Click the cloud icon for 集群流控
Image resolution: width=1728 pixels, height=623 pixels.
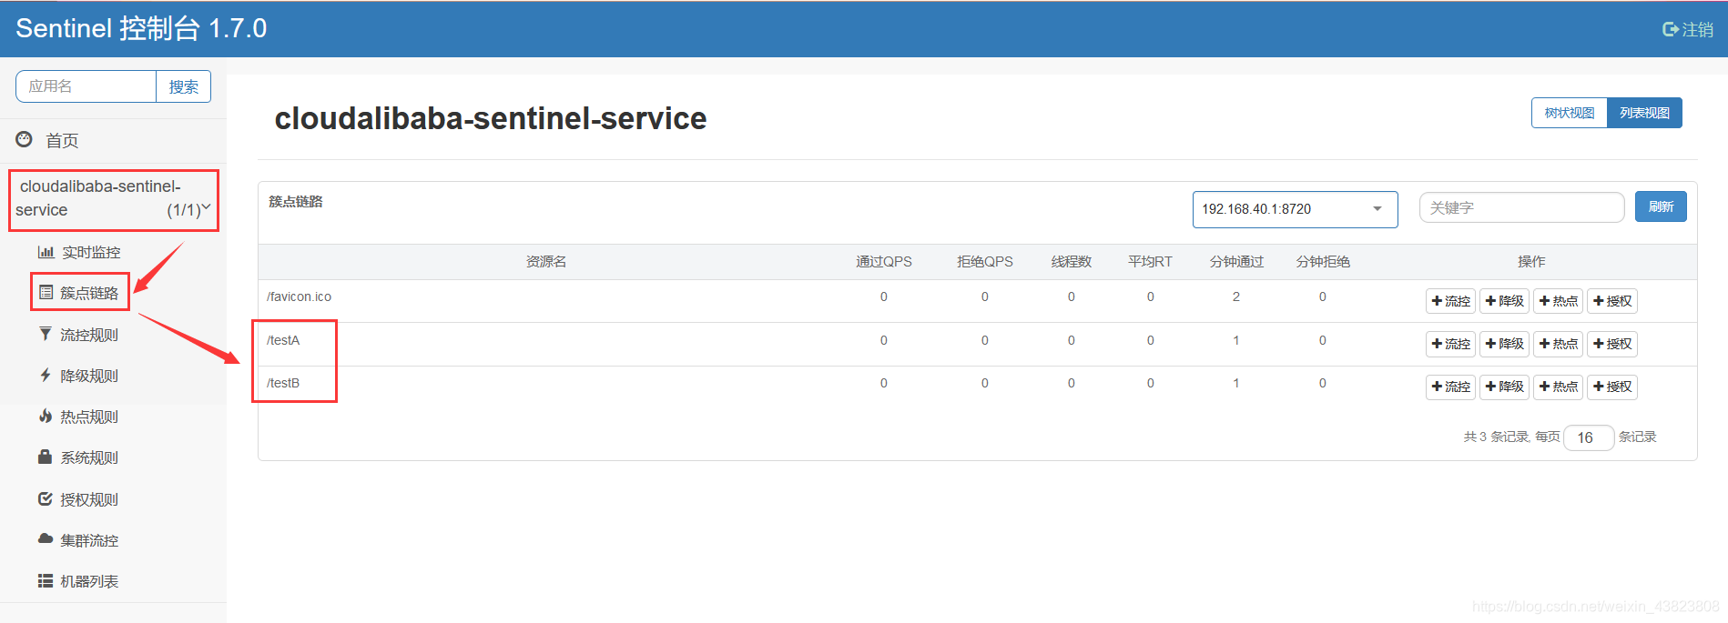(x=46, y=538)
